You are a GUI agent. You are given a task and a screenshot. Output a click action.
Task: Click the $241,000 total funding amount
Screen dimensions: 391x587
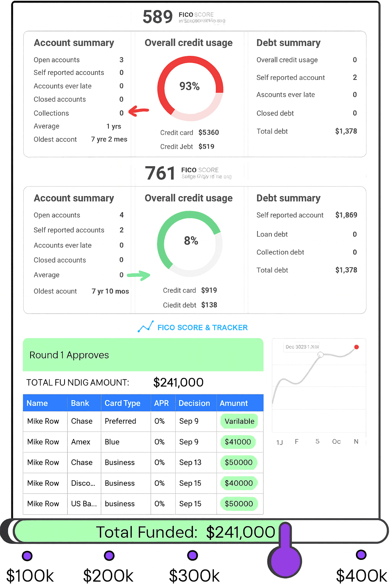coord(178,382)
